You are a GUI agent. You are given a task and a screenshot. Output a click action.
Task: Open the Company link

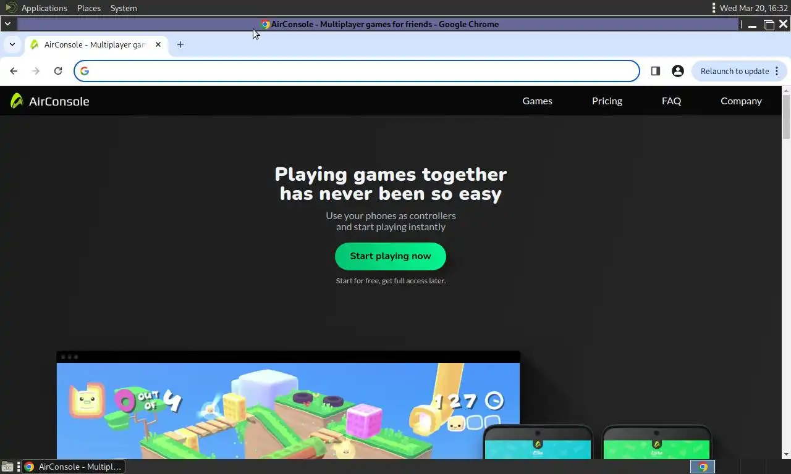click(741, 101)
